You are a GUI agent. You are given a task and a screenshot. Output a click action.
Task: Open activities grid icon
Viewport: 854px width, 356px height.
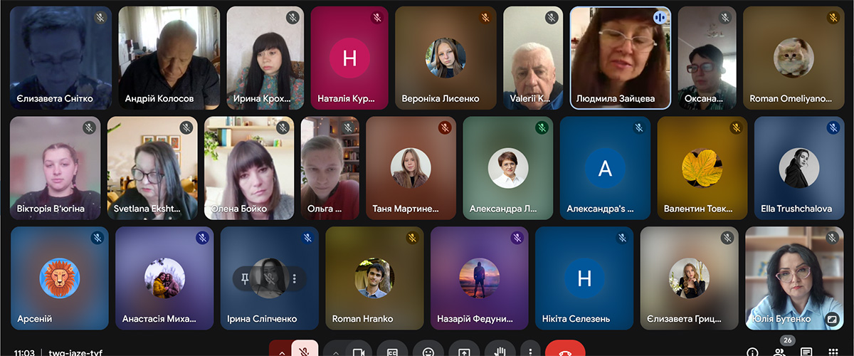coord(833,352)
